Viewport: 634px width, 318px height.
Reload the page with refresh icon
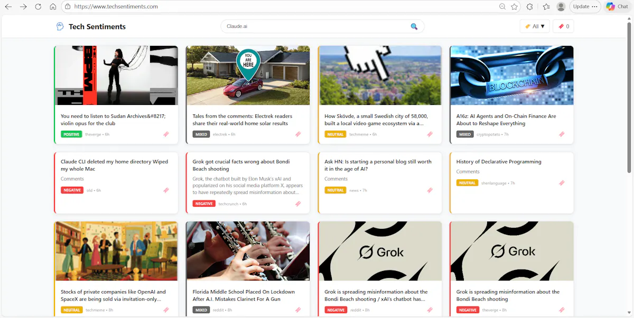(x=38, y=6)
